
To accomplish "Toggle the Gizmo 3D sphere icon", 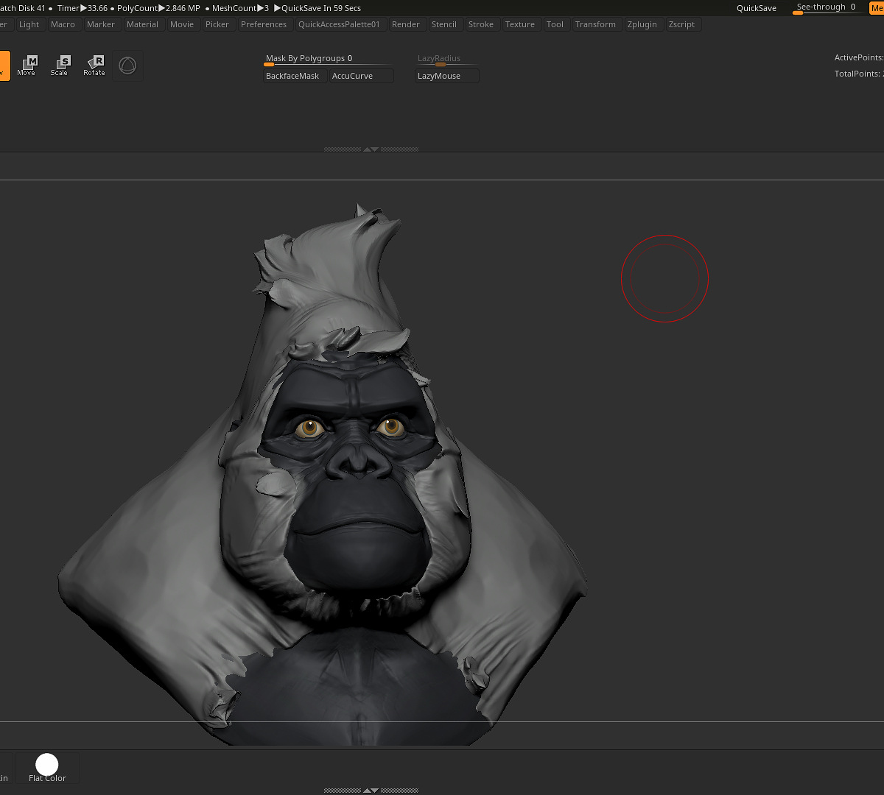I will 128,66.
